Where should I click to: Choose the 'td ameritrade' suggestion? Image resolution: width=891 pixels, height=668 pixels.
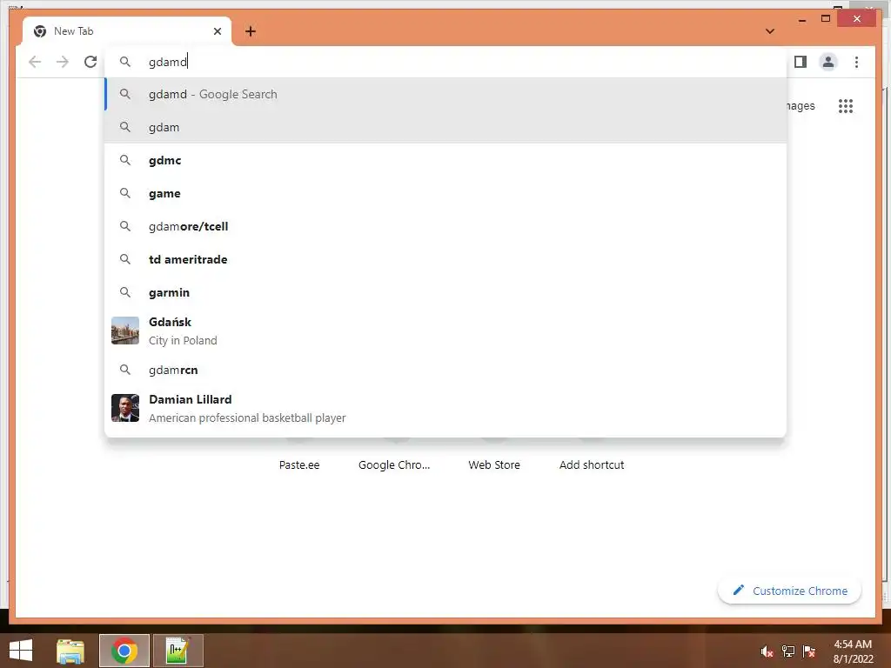pyautogui.click(x=446, y=259)
